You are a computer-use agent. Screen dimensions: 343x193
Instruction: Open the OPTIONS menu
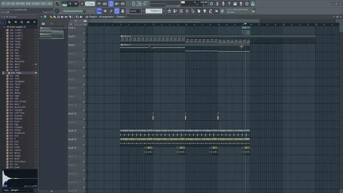coord(36,3)
